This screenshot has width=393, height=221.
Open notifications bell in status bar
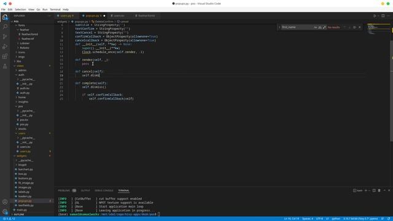point(389,219)
